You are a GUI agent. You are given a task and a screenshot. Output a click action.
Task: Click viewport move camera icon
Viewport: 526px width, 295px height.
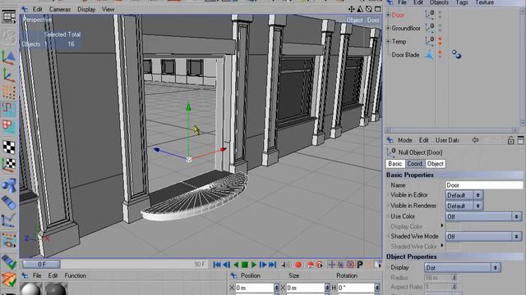click(351, 9)
